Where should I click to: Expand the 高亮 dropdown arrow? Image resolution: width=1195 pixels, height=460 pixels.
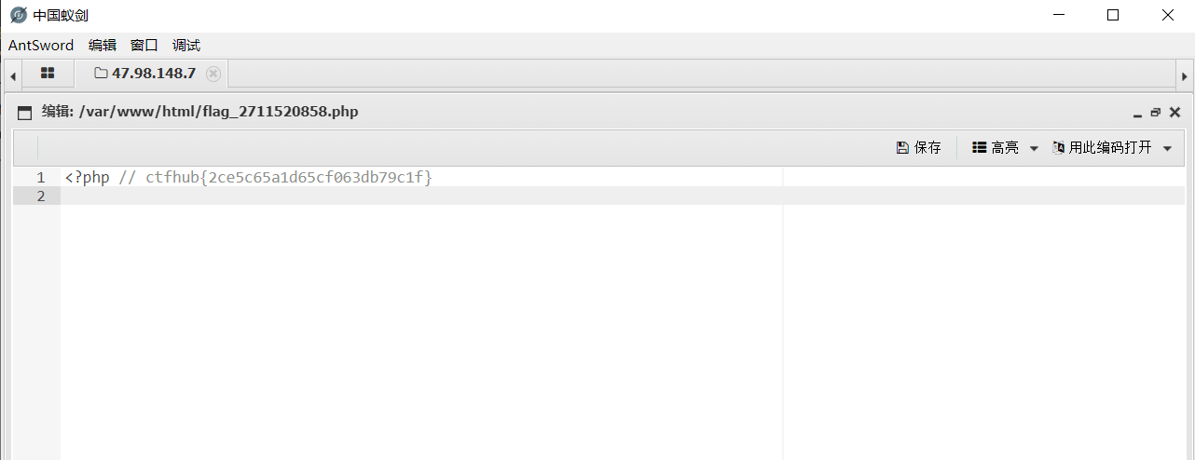coord(1033,149)
